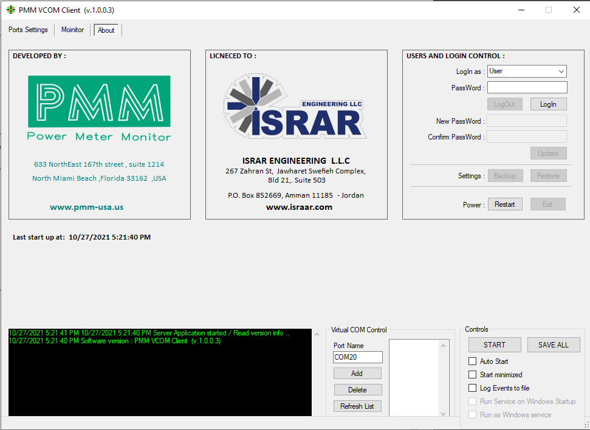
Task: Click the Port Name field containing COM20
Action: [357, 357]
